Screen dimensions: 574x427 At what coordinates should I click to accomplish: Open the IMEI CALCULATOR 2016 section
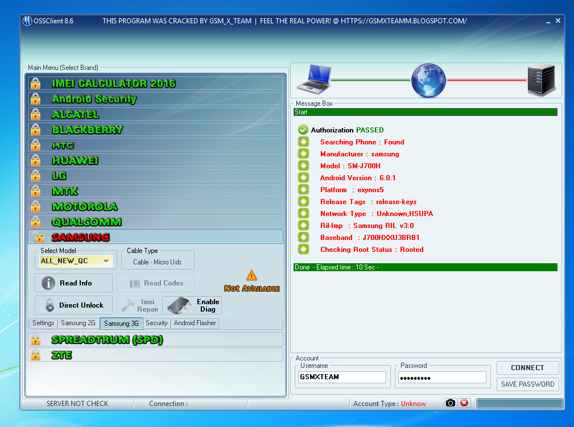coord(155,84)
